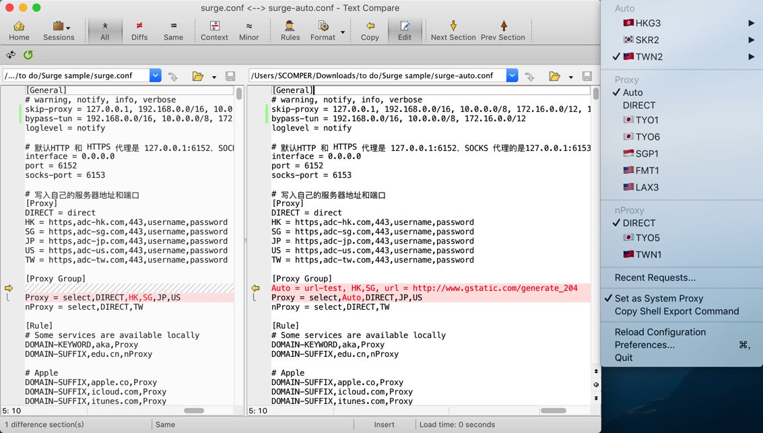Expand the Sessions dropdown arrow
Image resolution: width=763 pixels, height=433 pixels.
click(68, 28)
